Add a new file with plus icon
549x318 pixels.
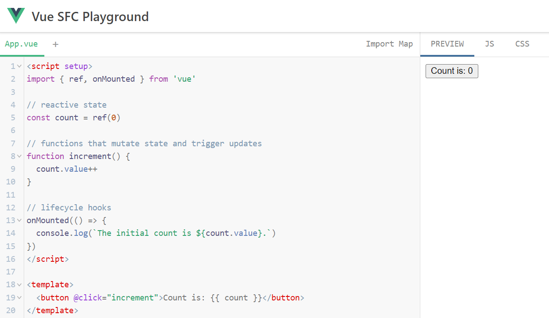[55, 44]
